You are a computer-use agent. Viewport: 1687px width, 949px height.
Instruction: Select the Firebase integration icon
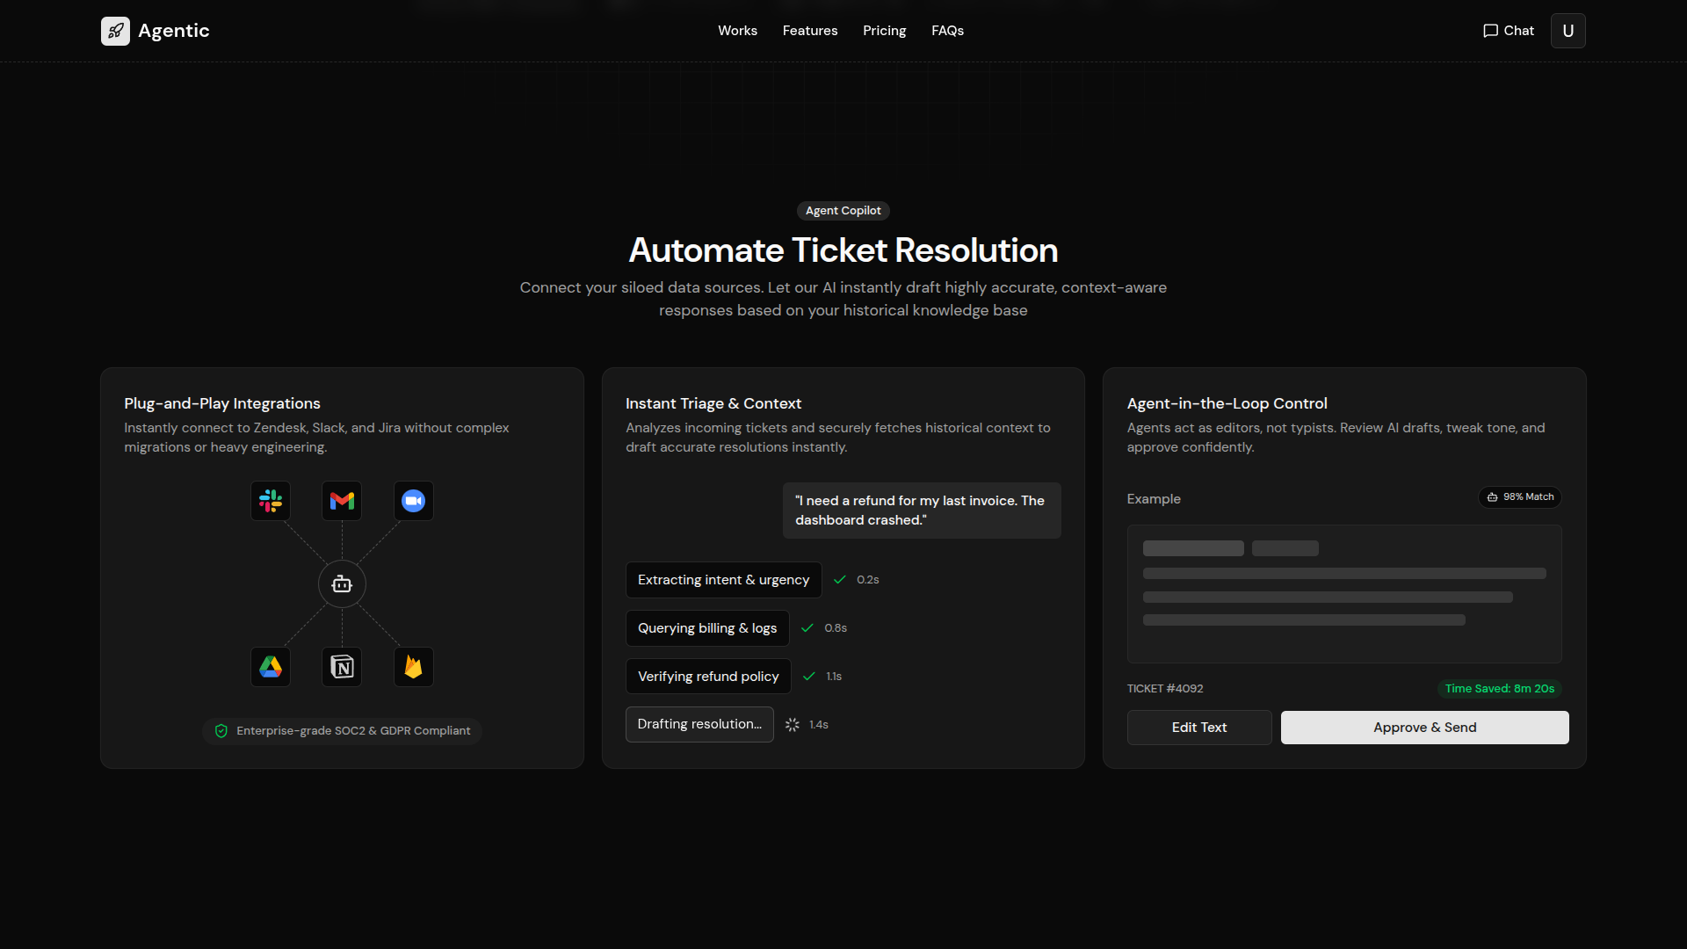(x=413, y=667)
